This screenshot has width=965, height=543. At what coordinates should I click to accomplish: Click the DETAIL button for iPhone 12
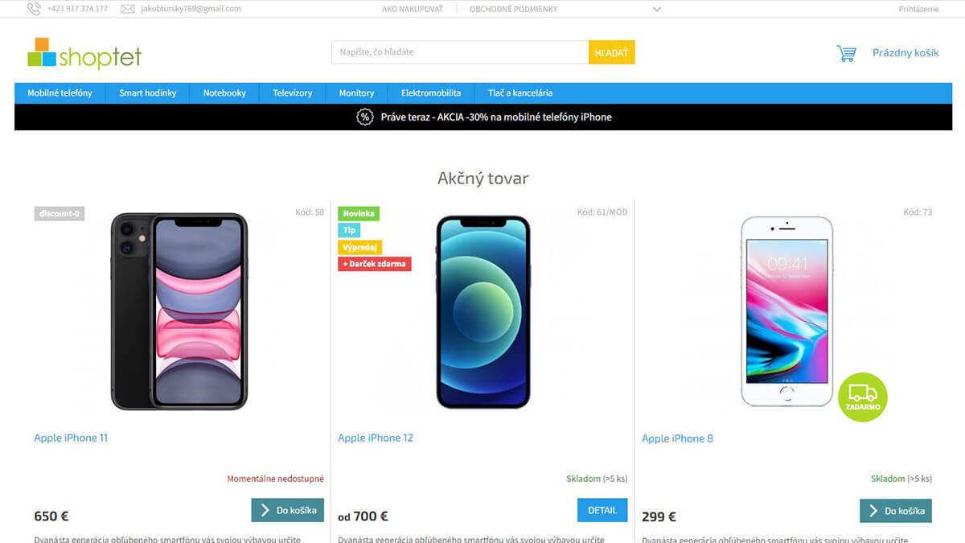[602, 510]
